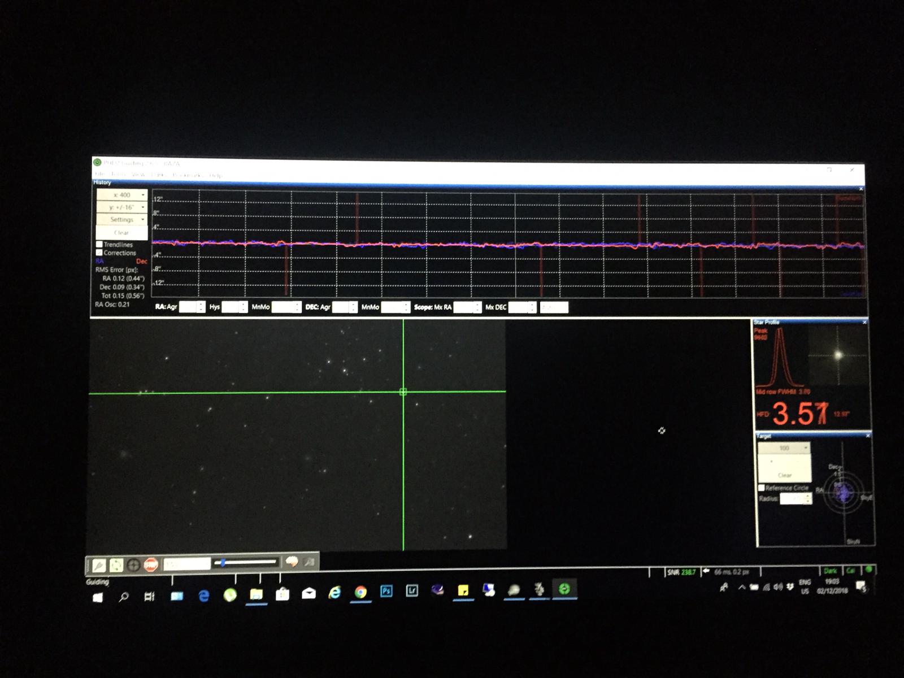
Task: Click the PHD Guide crosshair icon
Action: point(133,564)
